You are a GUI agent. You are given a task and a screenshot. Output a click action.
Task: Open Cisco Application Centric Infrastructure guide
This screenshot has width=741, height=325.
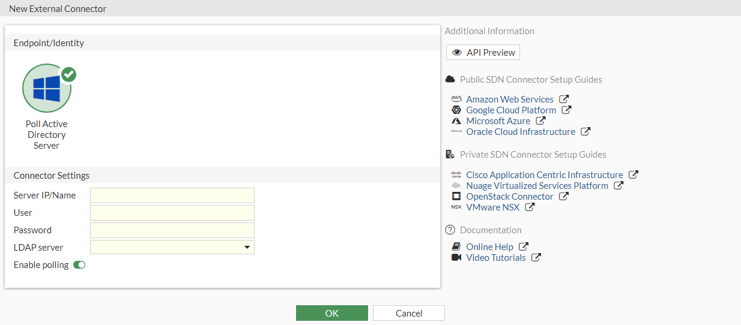click(x=544, y=175)
